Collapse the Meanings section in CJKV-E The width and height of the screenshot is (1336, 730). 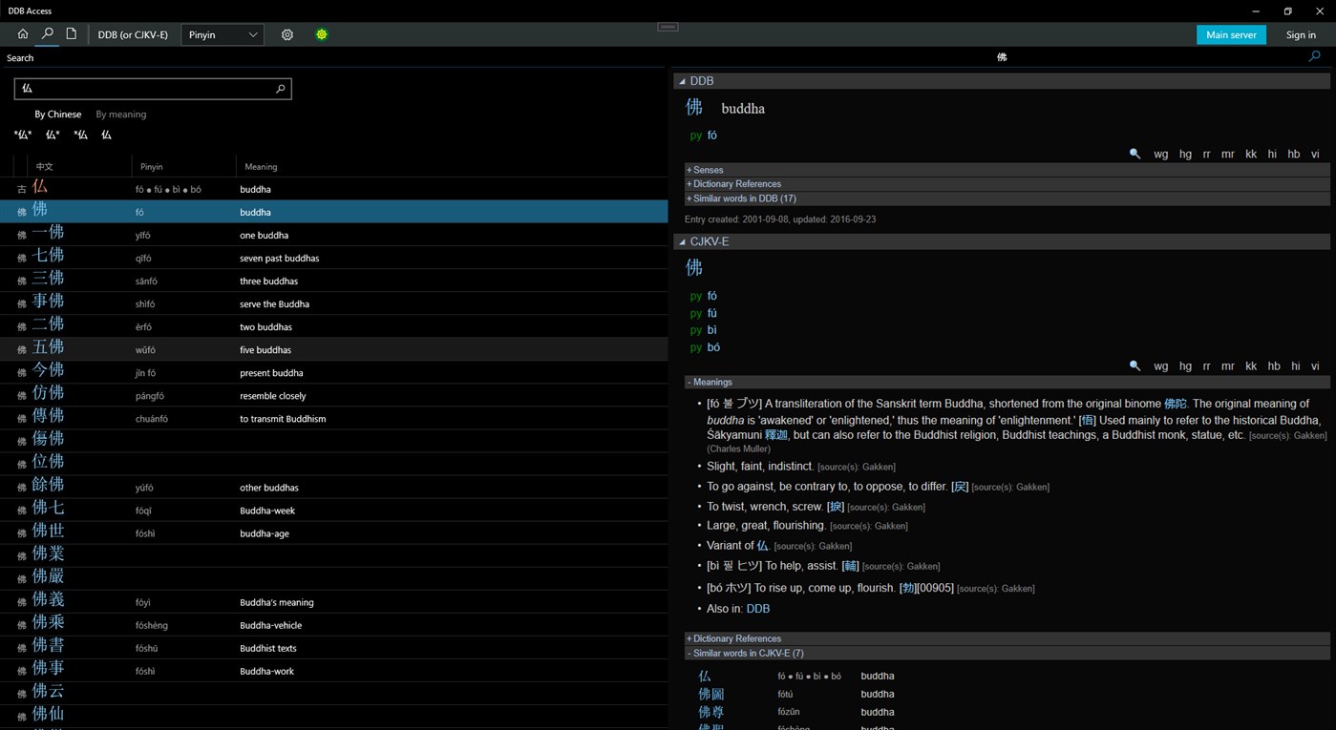[x=710, y=382]
